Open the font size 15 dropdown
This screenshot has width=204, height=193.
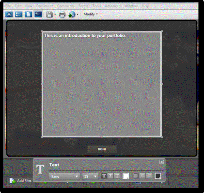coord(90,177)
